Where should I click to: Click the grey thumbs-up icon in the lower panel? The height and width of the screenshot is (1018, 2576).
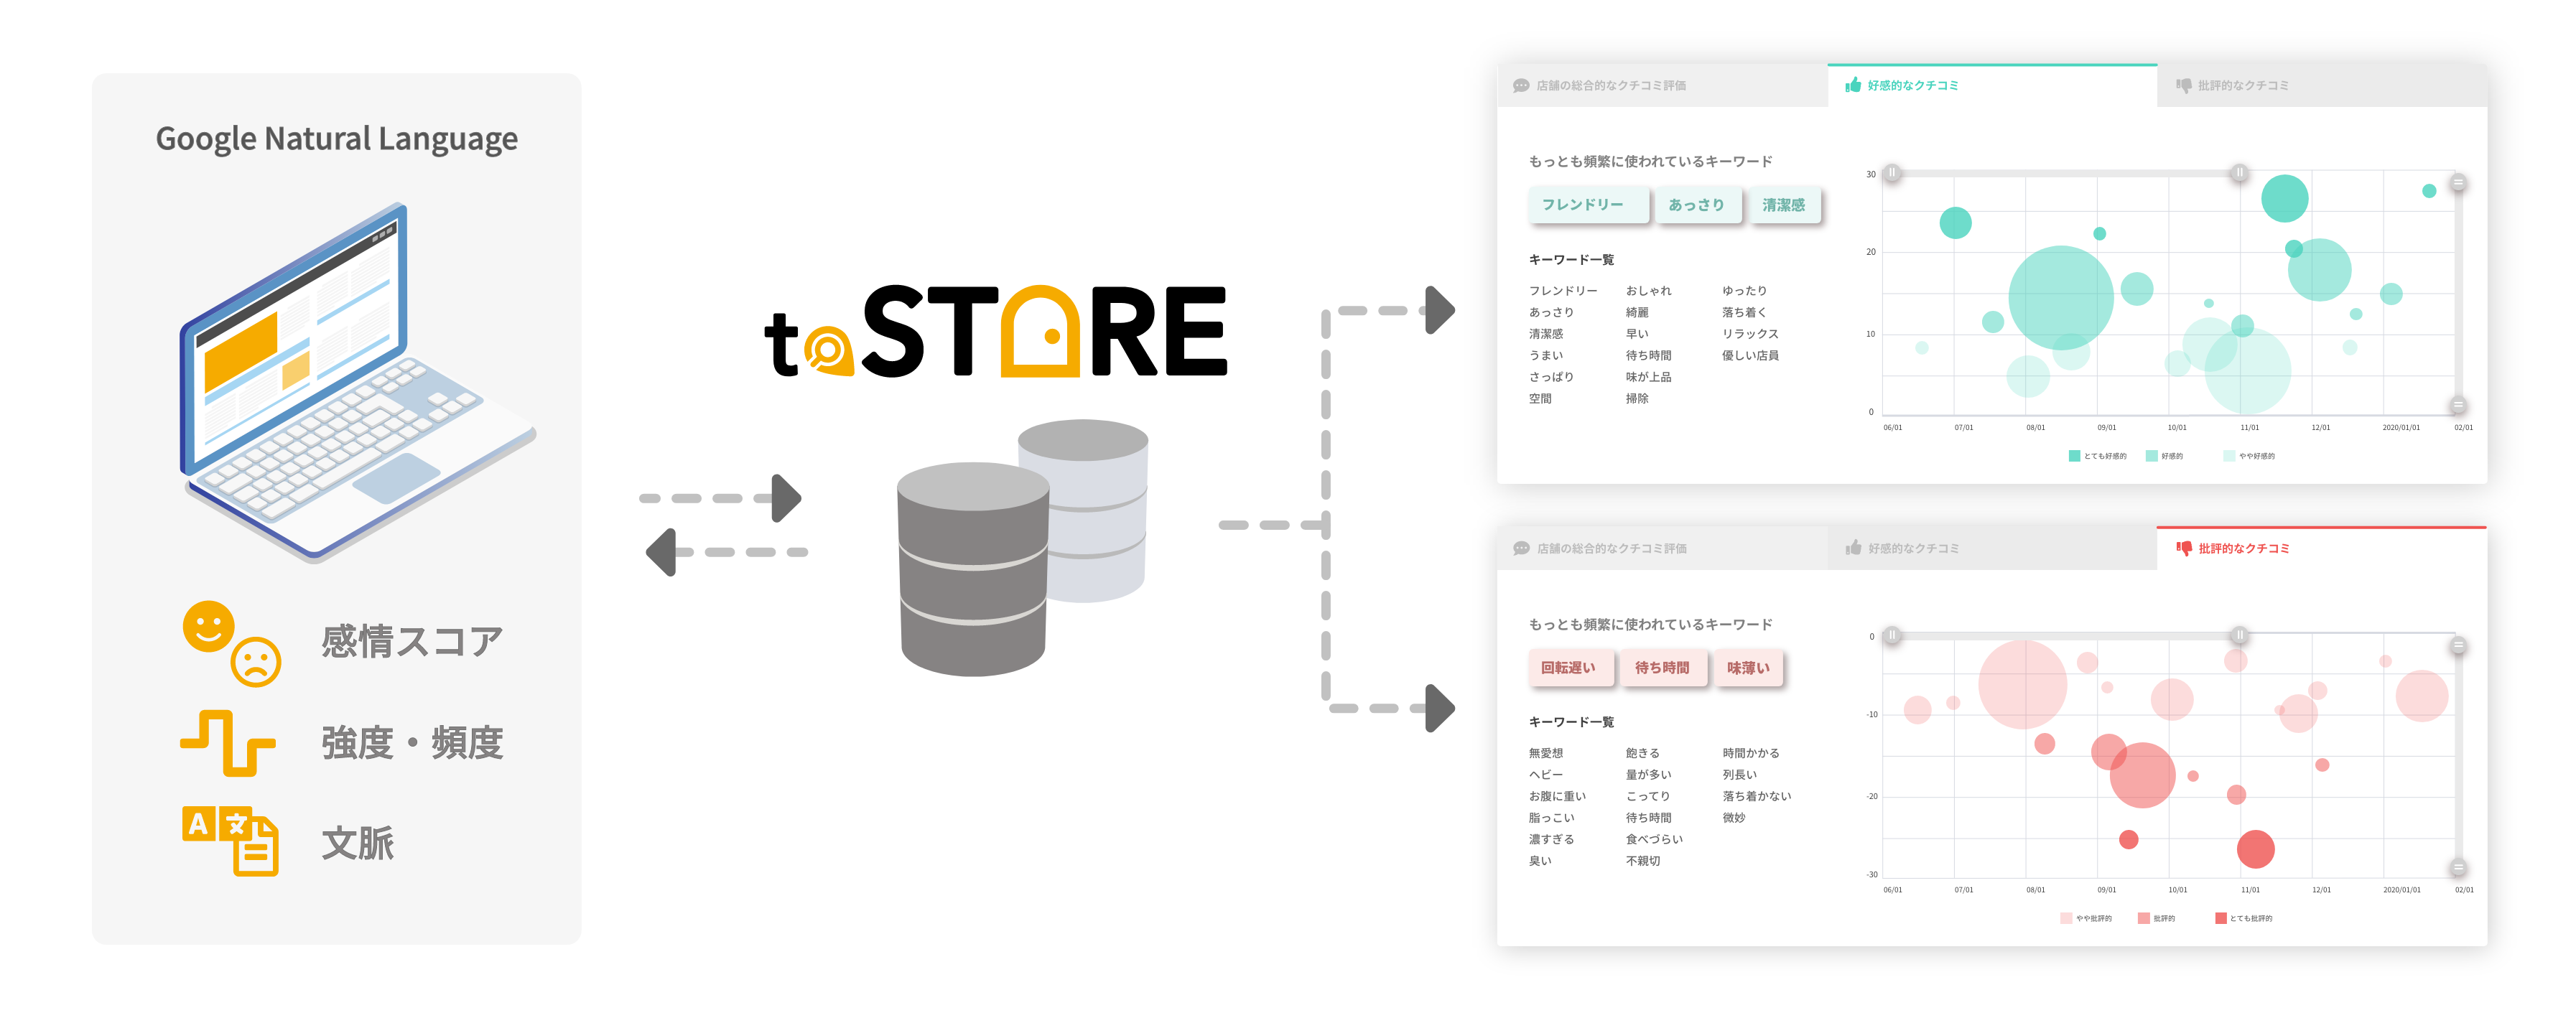tap(1853, 547)
